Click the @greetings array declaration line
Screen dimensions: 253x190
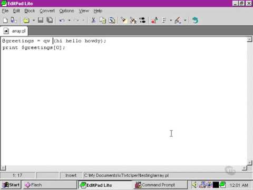pyautogui.click(x=54, y=41)
